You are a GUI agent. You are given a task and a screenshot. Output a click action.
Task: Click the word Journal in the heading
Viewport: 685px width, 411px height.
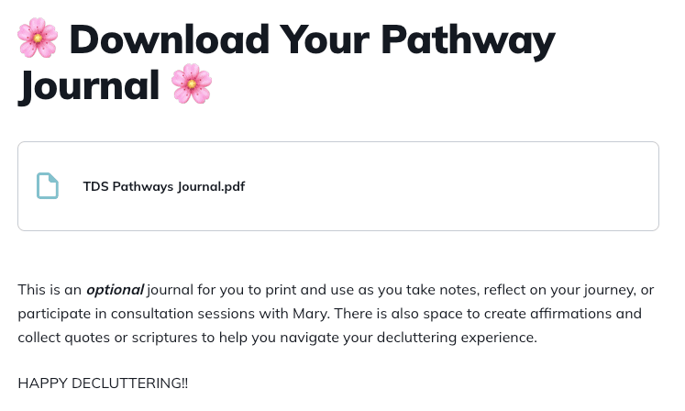(x=89, y=86)
